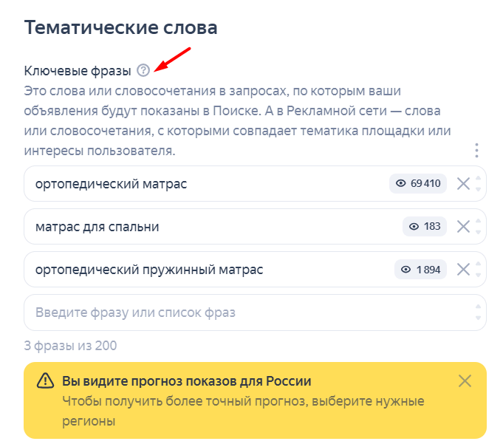Click the down arrow in the empty phrase input
This screenshot has width=503, height=444.
point(478,318)
